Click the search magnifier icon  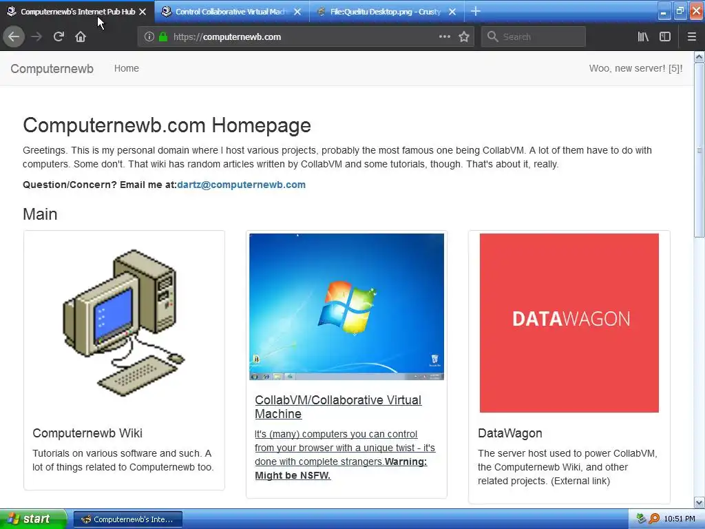pyautogui.click(x=493, y=37)
